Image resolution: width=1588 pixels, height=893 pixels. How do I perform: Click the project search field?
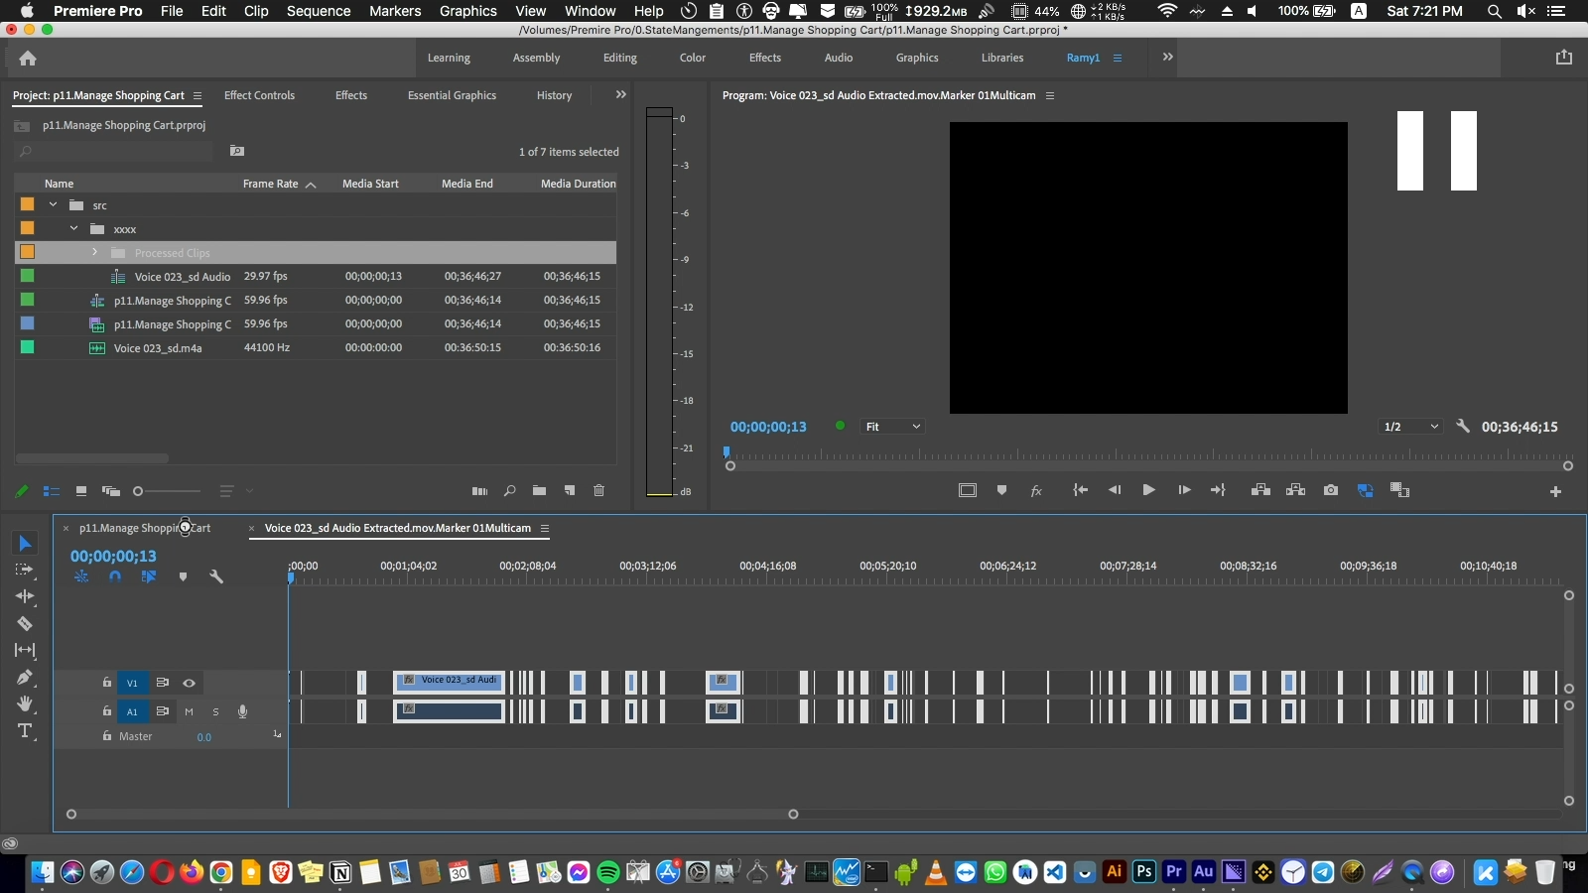coord(114,152)
